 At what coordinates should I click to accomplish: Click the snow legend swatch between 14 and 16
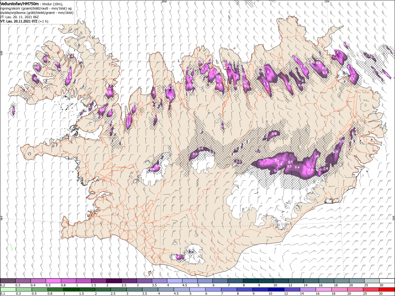coord(311,281)
